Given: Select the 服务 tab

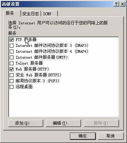Looking at the screenshot, I should pyautogui.click(x=11, y=13).
